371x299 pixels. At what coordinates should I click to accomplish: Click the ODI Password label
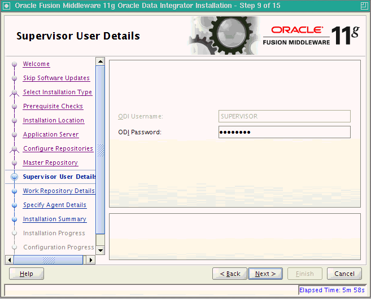tap(140, 132)
